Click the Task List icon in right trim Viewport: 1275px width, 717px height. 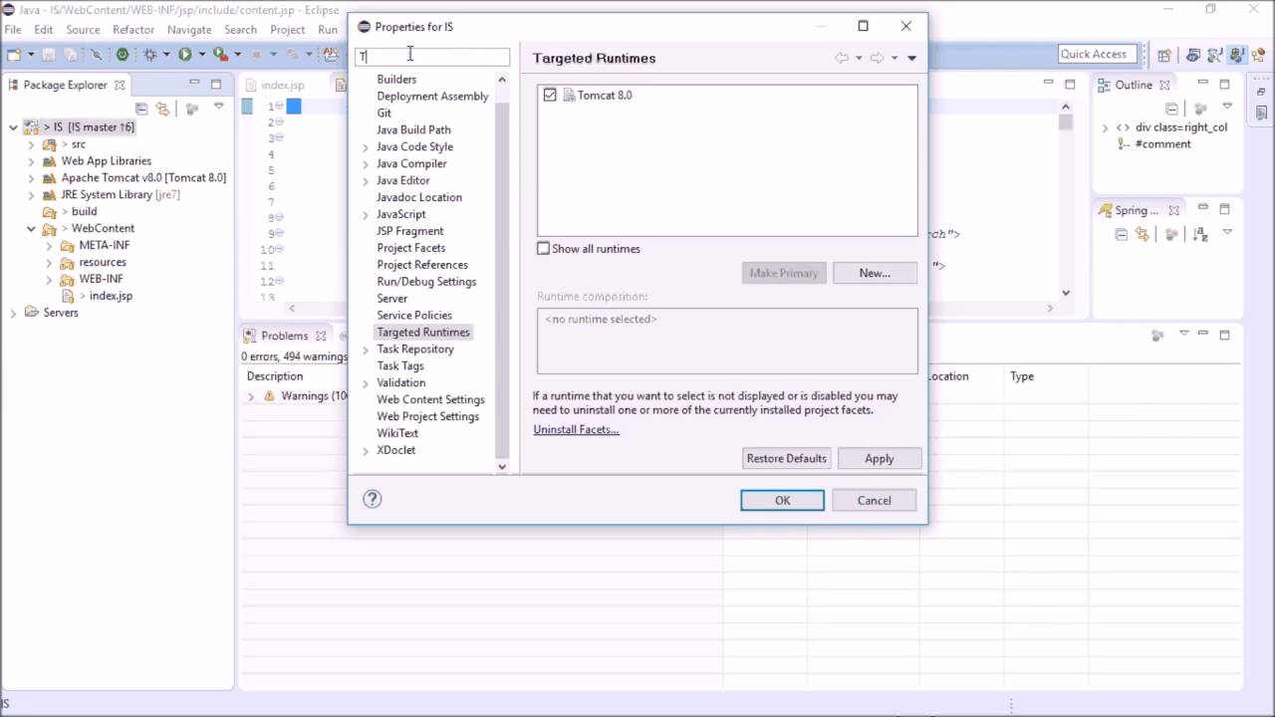[x=1261, y=112]
